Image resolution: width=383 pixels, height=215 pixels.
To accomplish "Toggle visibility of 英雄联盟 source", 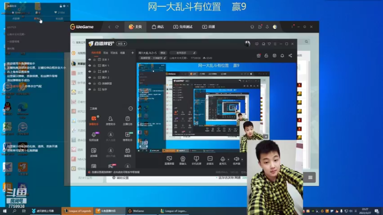I will click(x=90, y=83).
